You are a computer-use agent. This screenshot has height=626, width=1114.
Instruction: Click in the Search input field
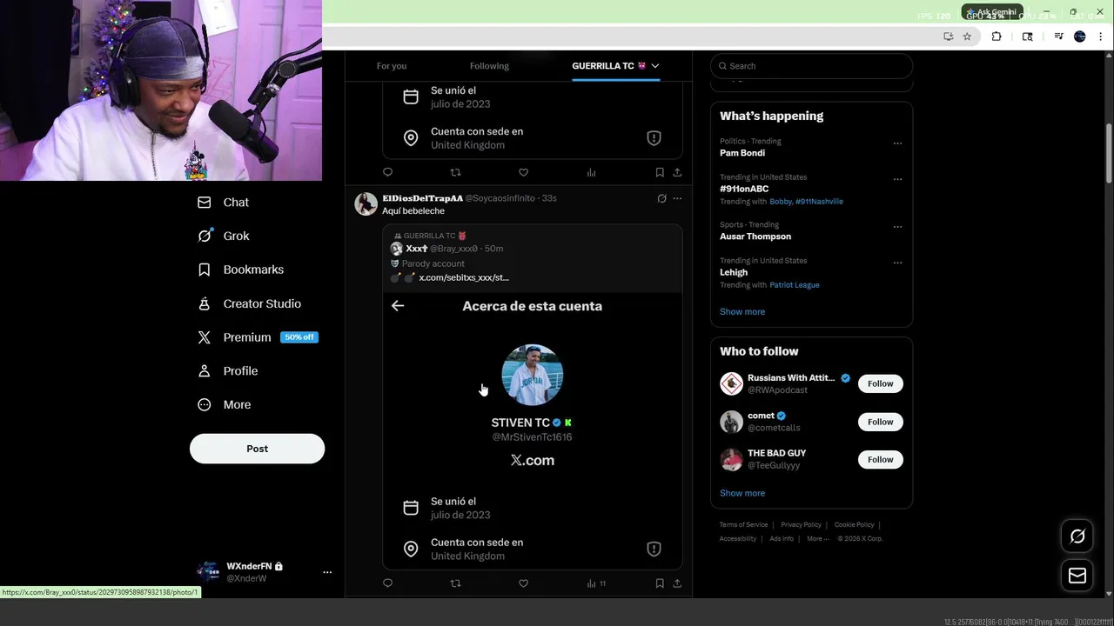(x=811, y=66)
